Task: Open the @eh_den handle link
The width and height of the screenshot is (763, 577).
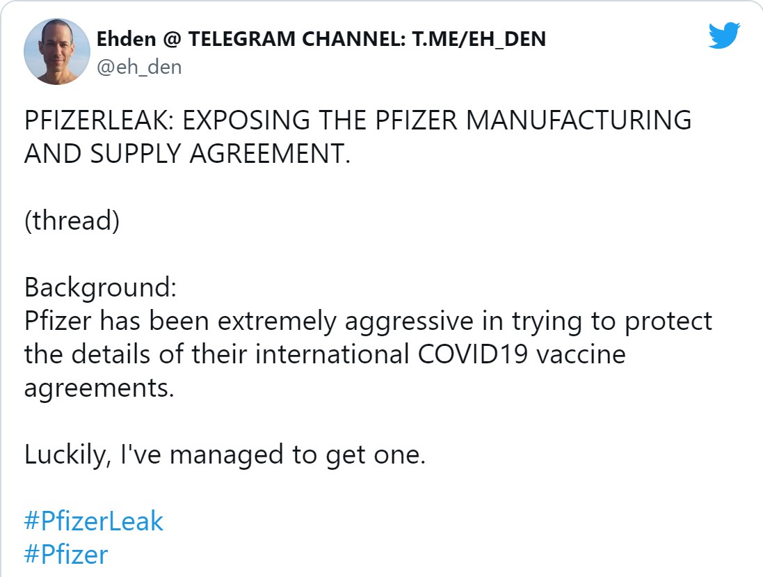Action: pyautogui.click(x=139, y=68)
